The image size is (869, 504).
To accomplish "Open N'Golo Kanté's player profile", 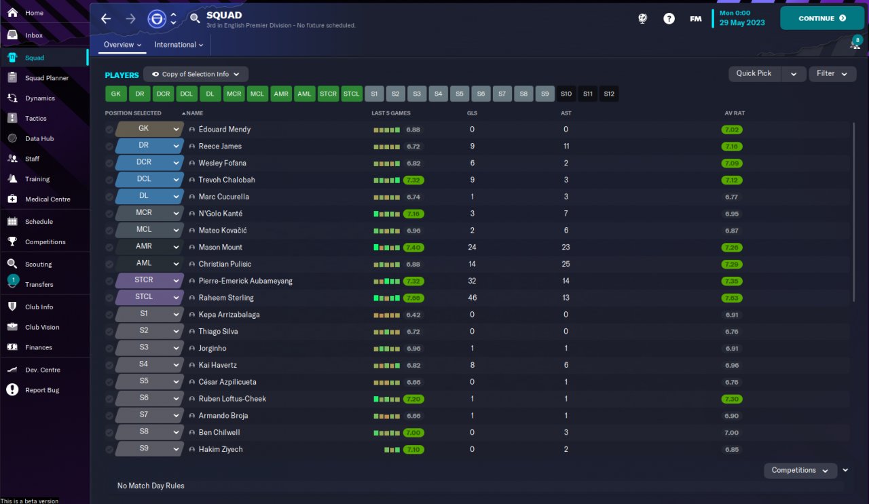I will pos(220,214).
